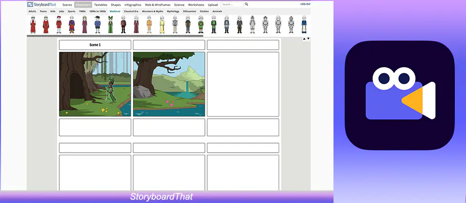Open the Kids character category
Screen dimensions: 466x203
tap(53, 11)
